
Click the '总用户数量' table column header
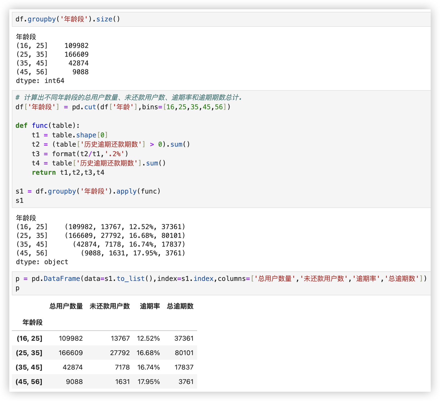point(66,306)
